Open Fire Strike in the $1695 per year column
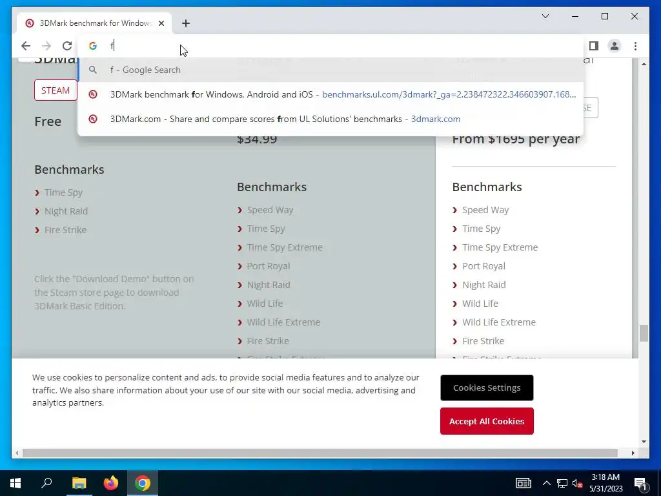Viewport: 661px width, 496px height. coord(483,341)
